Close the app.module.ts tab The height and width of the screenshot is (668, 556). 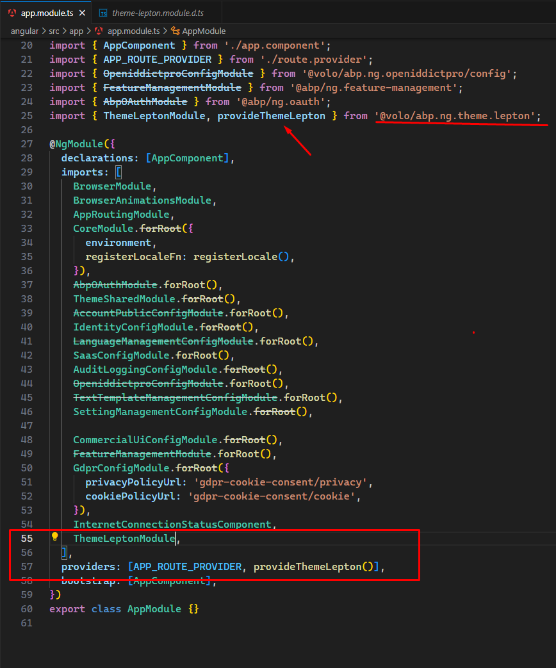click(81, 13)
